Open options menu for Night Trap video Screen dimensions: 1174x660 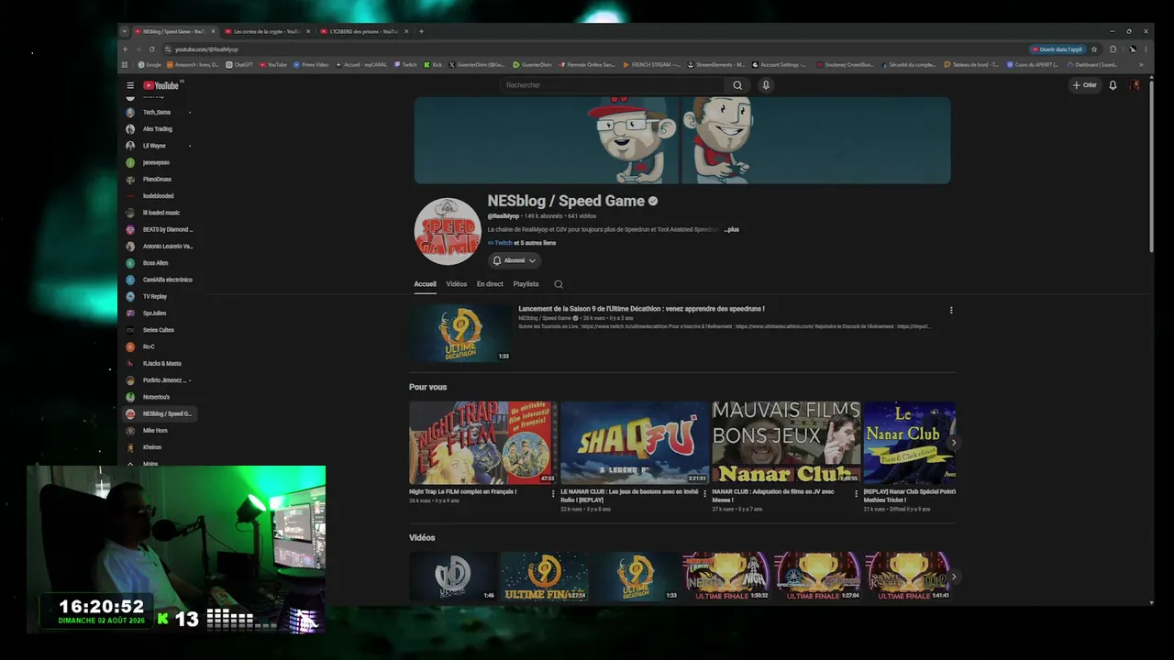click(x=553, y=493)
